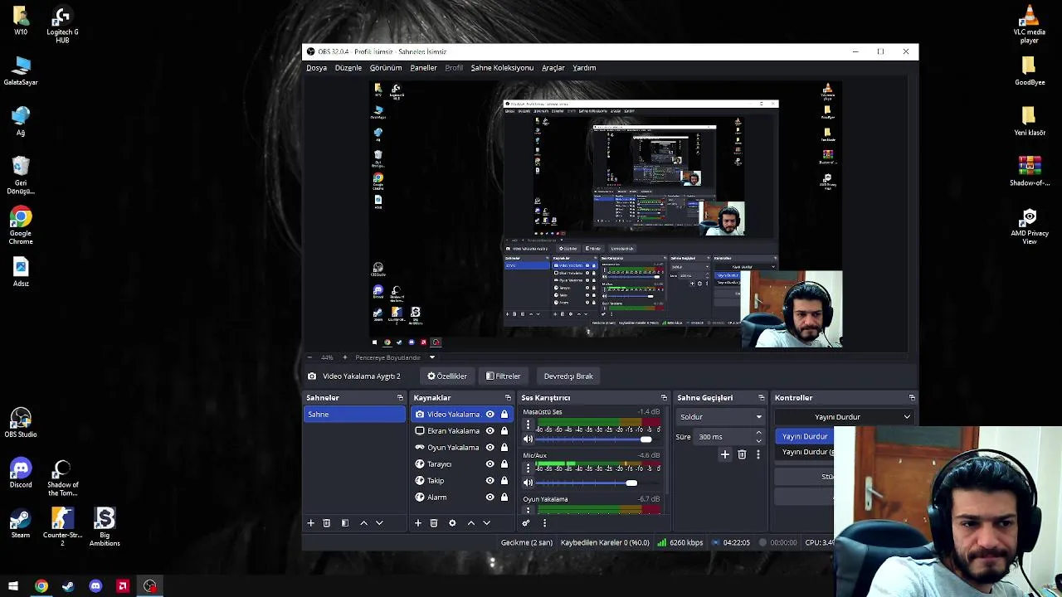Click OBS Studio icon in taskbar
This screenshot has width=1062, height=597.
coord(149,586)
